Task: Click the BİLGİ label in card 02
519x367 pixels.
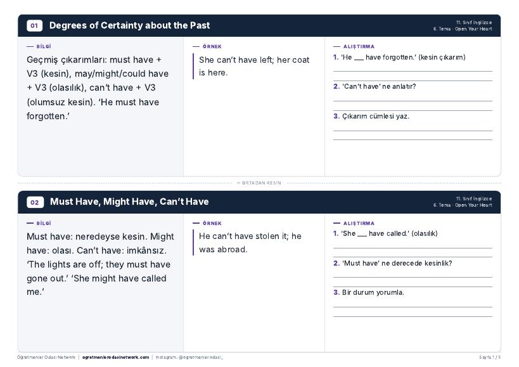Action: 44,223
